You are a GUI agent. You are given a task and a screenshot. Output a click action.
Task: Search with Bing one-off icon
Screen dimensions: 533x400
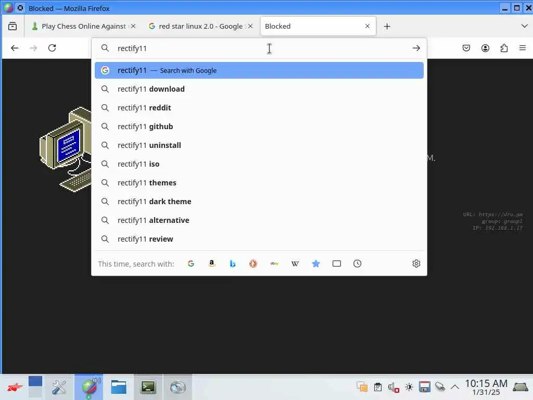pyautogui.click(x=233, y=264)
